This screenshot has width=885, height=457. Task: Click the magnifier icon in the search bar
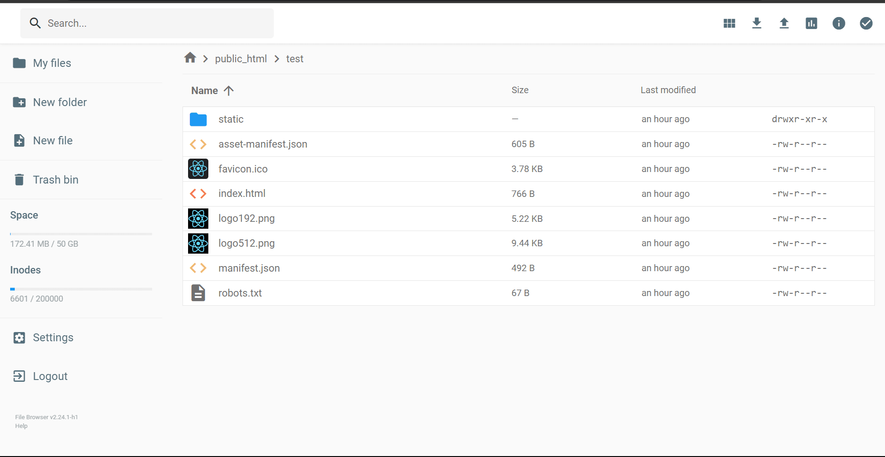tap(35, 23)
